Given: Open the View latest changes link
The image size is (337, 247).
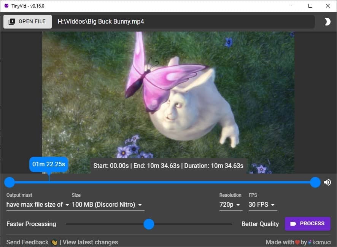Looking at the screenshot, I should tap(90, 242).
